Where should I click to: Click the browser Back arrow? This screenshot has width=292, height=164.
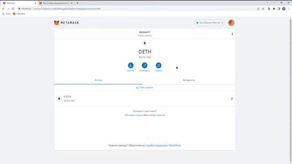[3, 9]
